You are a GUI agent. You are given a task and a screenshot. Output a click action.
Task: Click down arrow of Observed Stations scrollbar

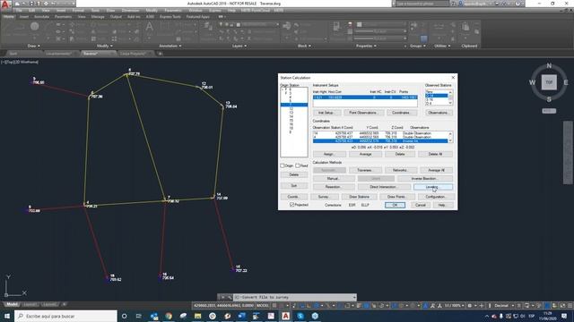[450, 104]
